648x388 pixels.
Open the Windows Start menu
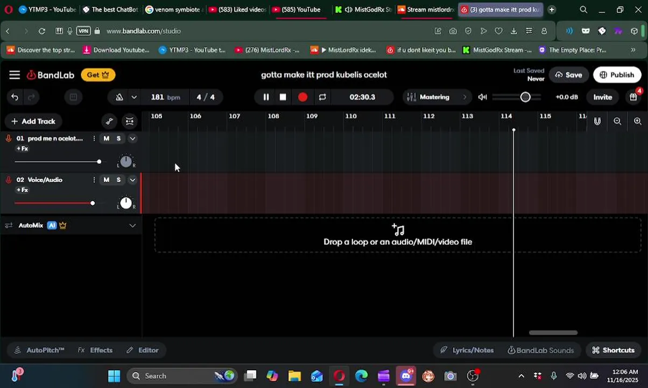pyautogui.click(x=114, y=376)
